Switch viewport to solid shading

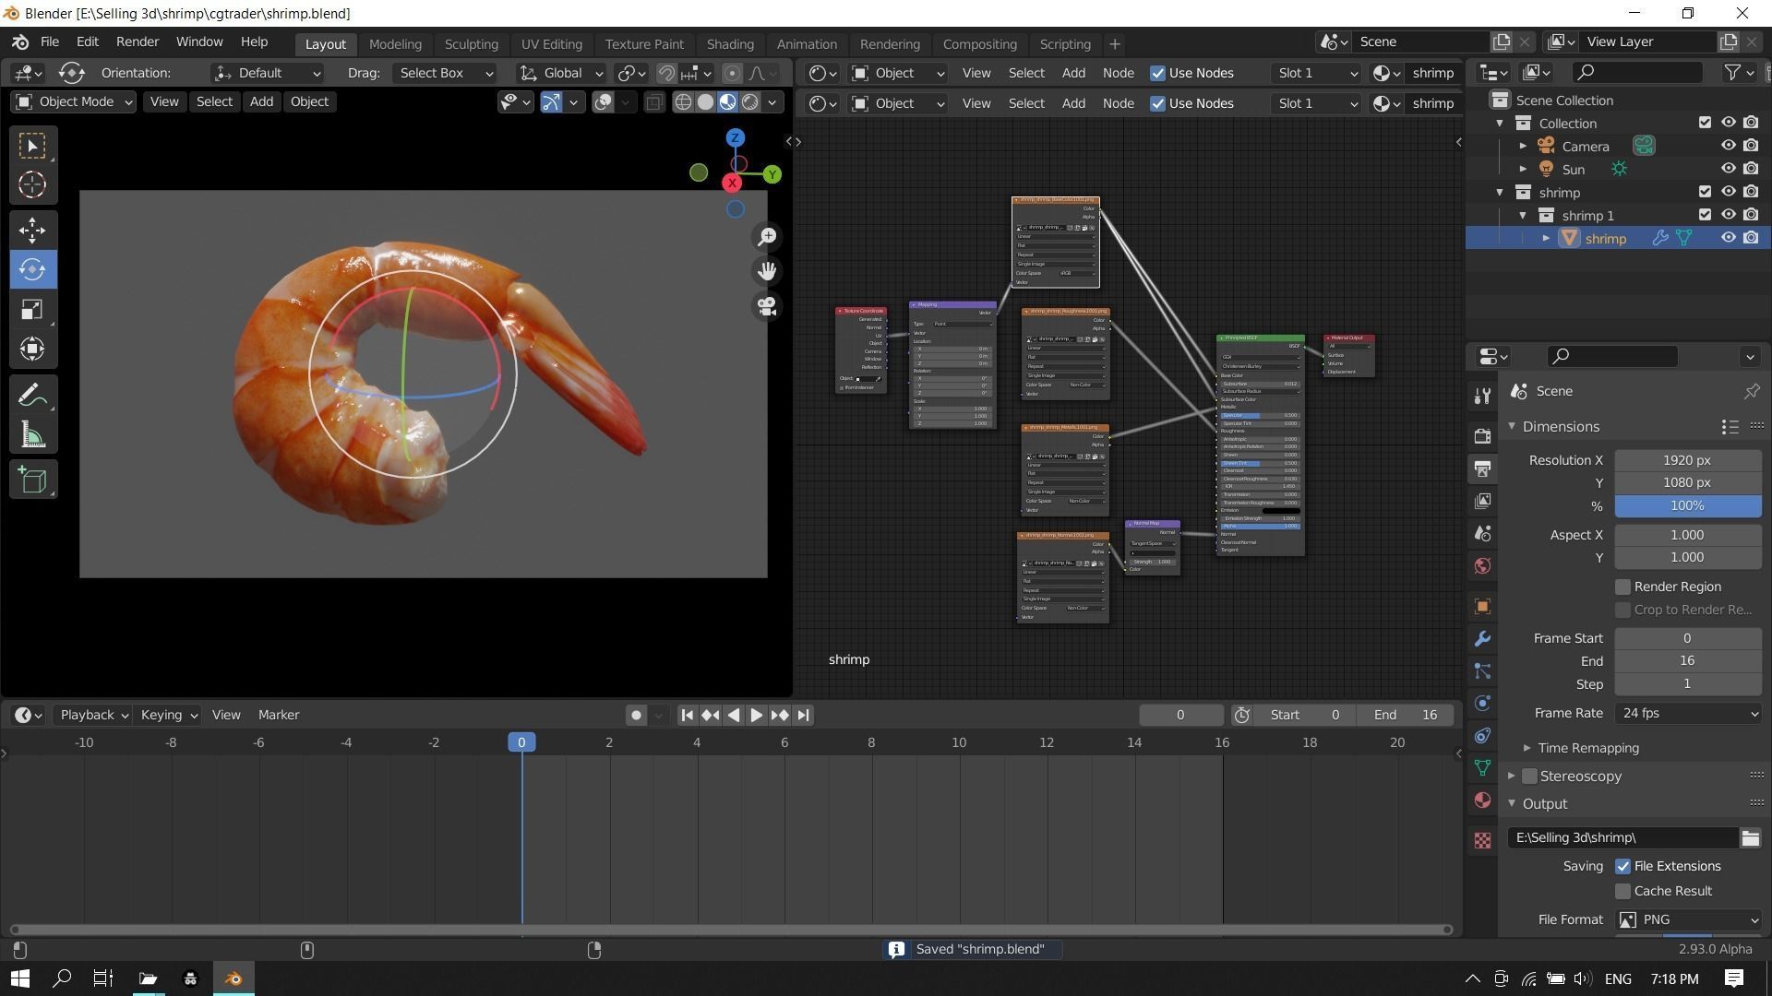705,102
